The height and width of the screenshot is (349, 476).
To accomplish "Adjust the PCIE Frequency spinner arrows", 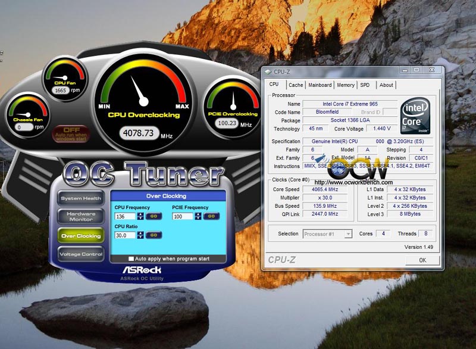I will [198, 216].
